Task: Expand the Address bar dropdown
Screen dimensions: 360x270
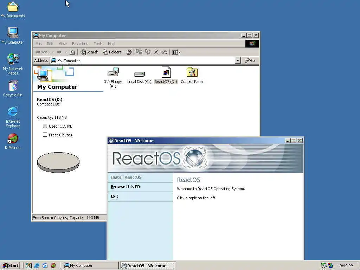Action: (238, 60)
